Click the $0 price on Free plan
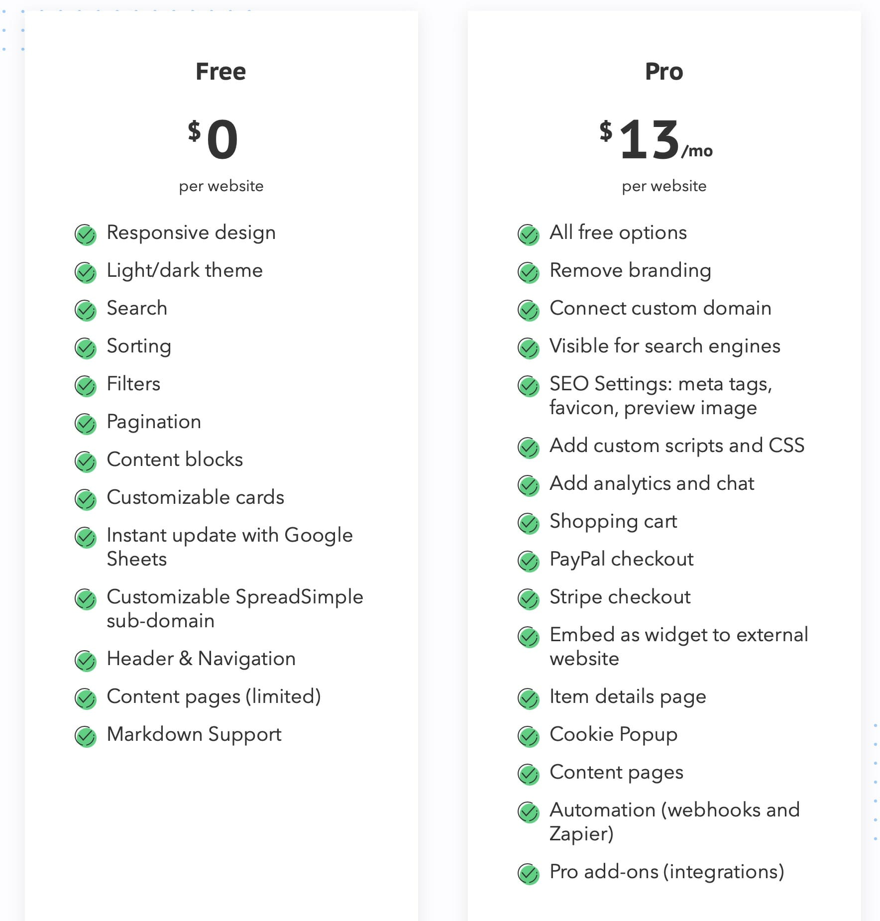Screen dimensions: 880x921 tap(213, 140)
